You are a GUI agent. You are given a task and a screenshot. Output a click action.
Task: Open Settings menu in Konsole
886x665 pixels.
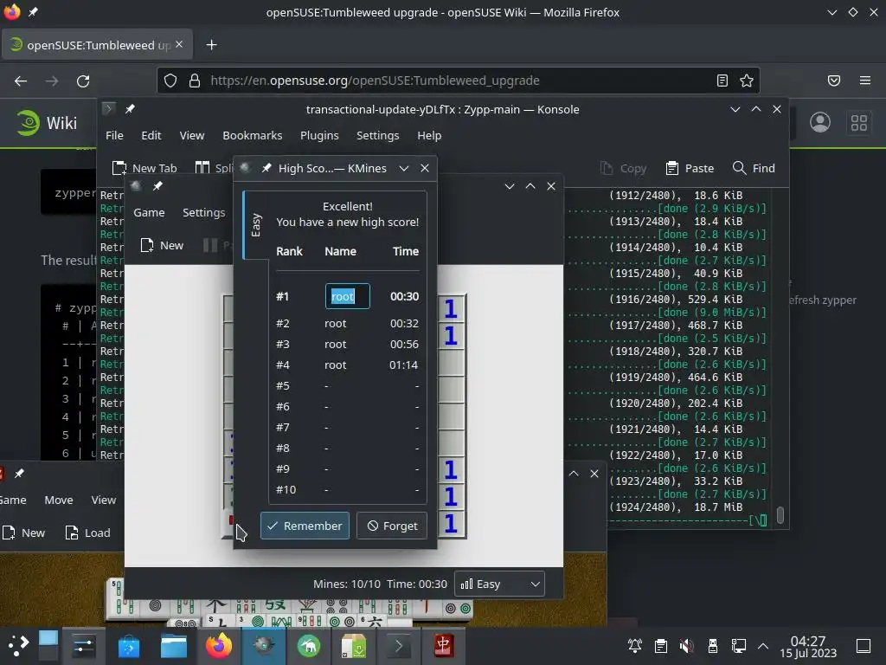click(377, 136)
